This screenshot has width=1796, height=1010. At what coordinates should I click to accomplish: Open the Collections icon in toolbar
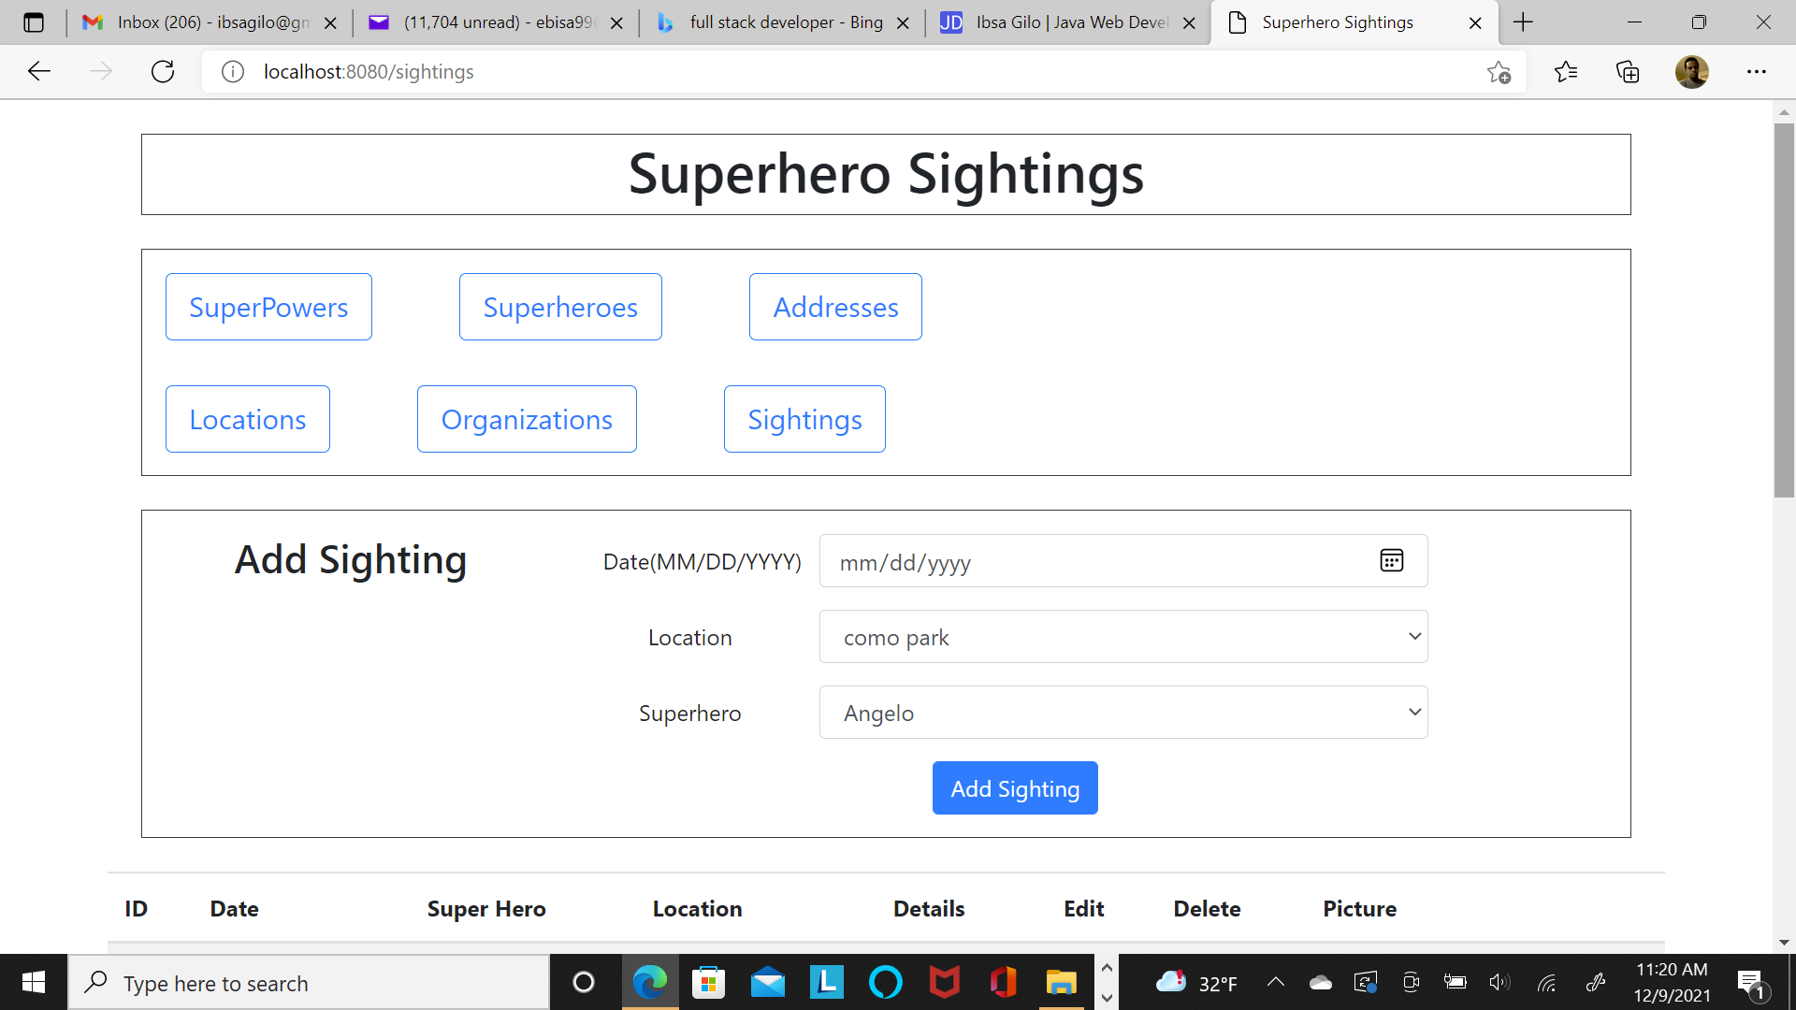coord(1628,72)
